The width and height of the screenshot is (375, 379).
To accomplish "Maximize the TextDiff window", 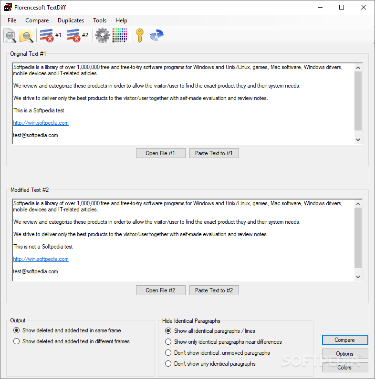I will pos(342,7).
